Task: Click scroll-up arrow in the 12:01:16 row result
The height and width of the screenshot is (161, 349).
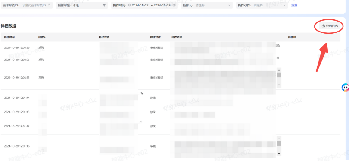Action: pyautogui.click(x=279, y=139)
